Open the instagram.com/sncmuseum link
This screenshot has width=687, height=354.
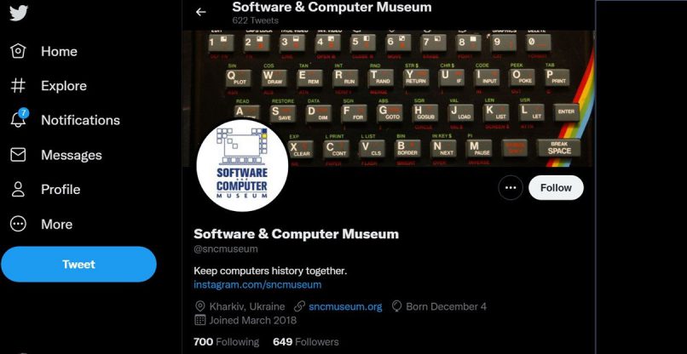(257, 285)
